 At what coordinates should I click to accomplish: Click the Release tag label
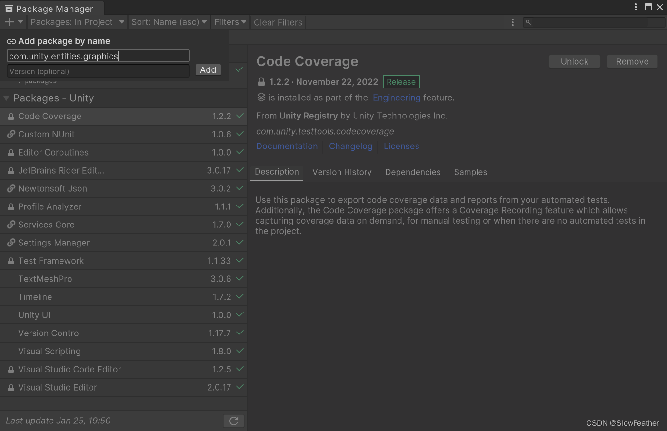pos(401,82)
